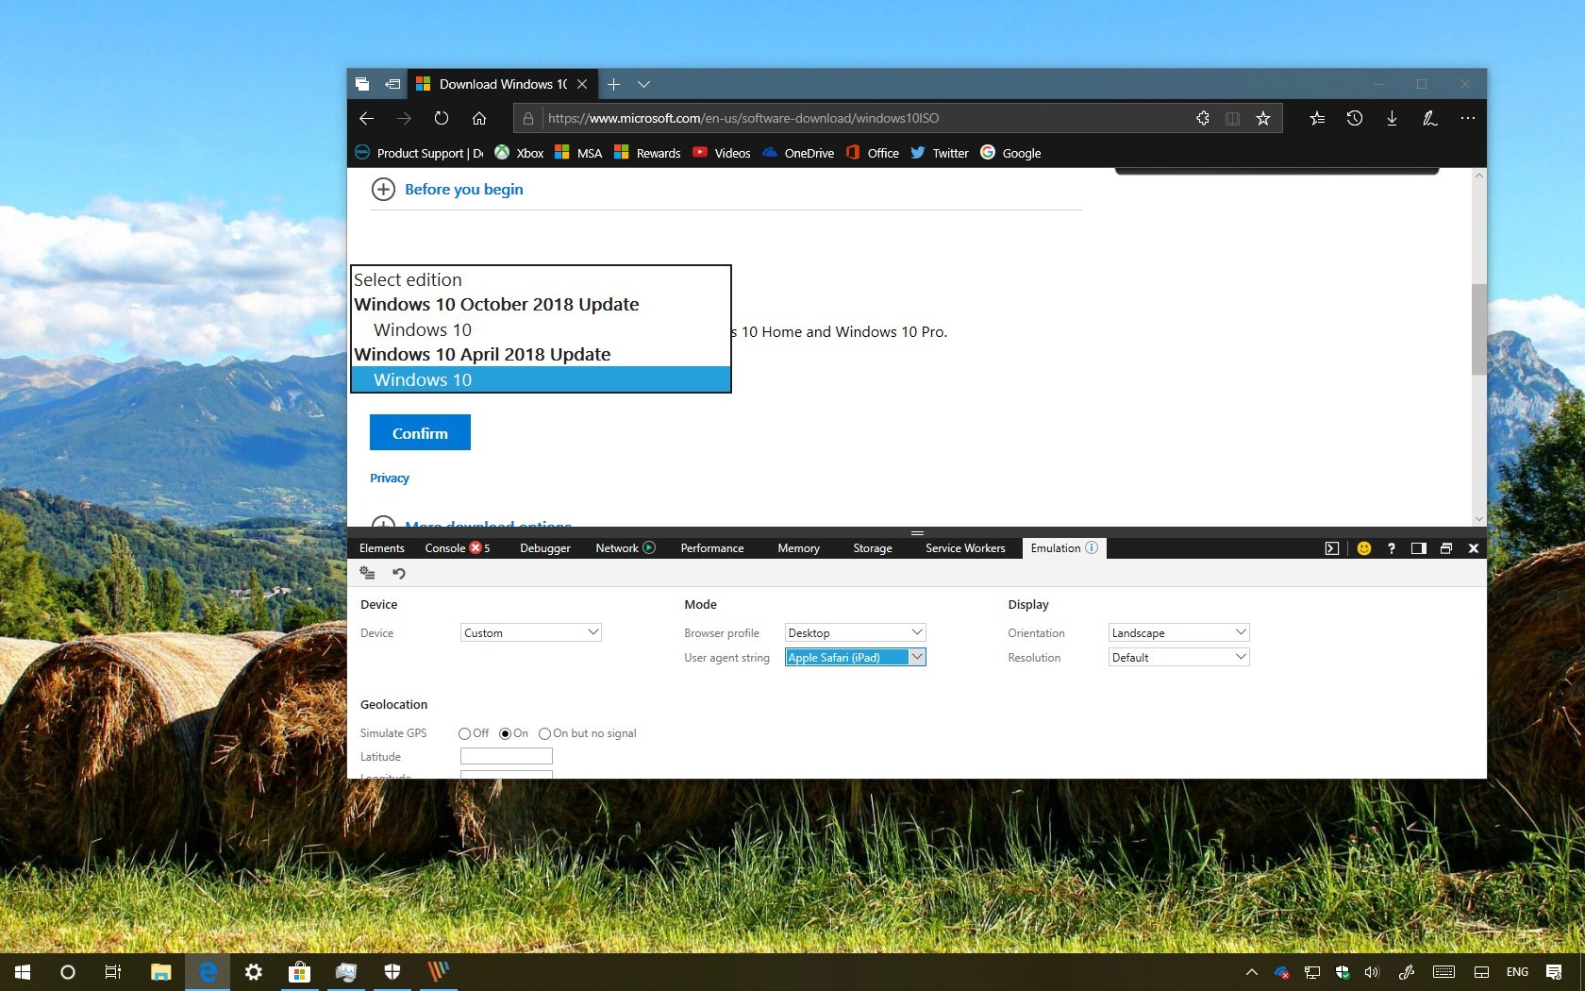The image size is (1585, 991).
Task: Click the Latitude input field
Action: pos(507,756)
